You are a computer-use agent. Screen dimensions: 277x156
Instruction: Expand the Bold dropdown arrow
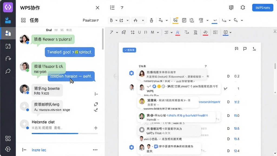coord(116,21)
